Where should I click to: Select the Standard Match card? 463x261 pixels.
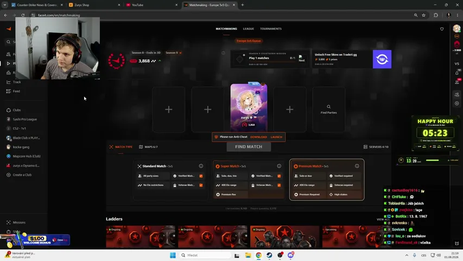(x=170, y=180)
